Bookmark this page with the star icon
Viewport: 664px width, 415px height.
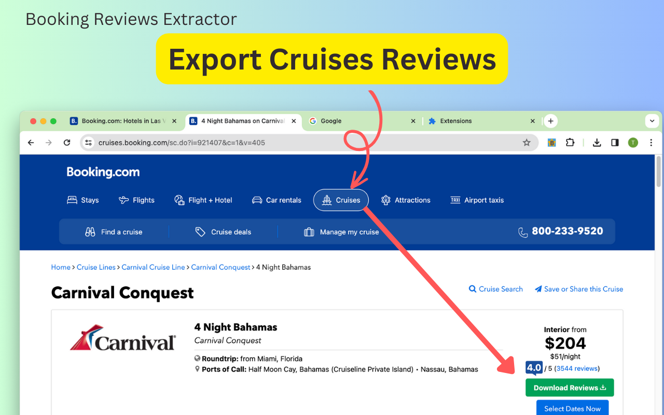[527, 143]
